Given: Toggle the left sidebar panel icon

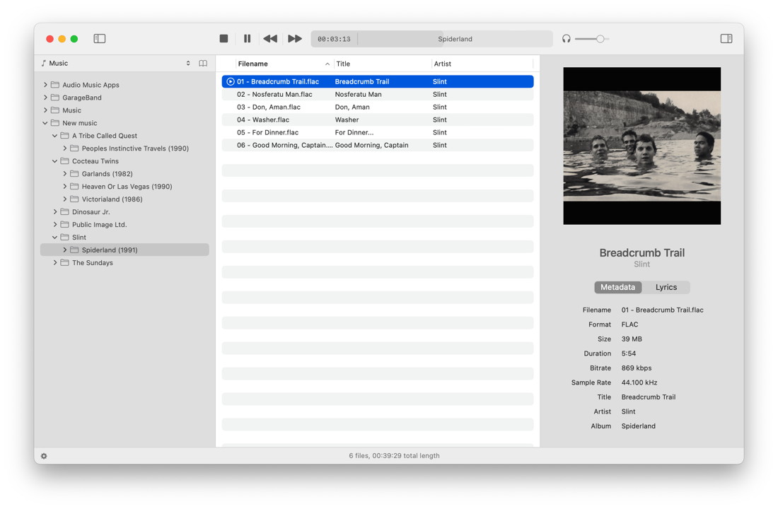Looking at the screenshot, I should pos(100,39).
